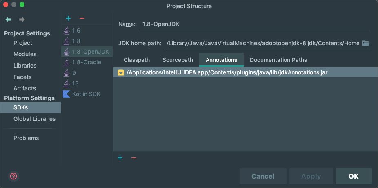
Task: Go back with the left arrow
Action: pos(9,20)
